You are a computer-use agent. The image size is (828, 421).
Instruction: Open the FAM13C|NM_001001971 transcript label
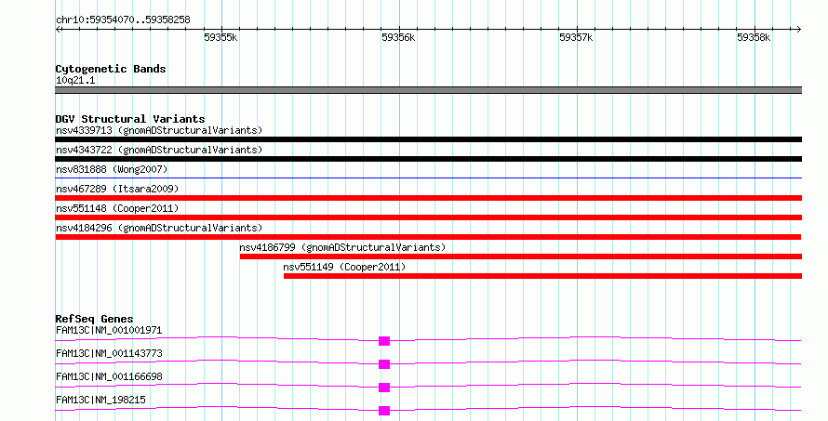point(109,330)
